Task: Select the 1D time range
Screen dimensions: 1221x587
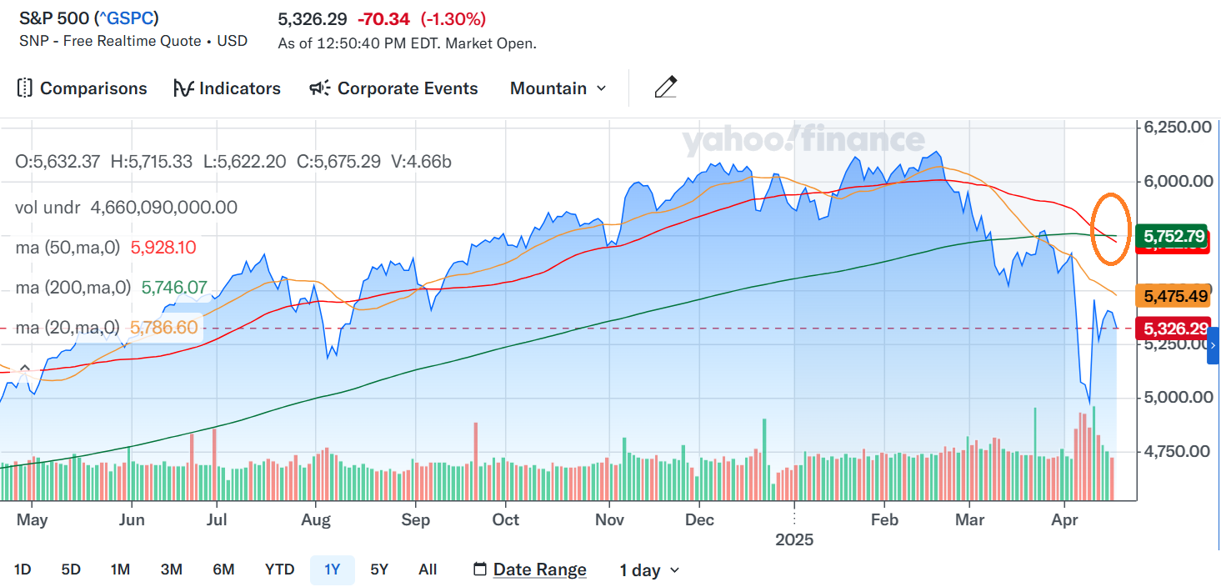Action: [23, 569]
